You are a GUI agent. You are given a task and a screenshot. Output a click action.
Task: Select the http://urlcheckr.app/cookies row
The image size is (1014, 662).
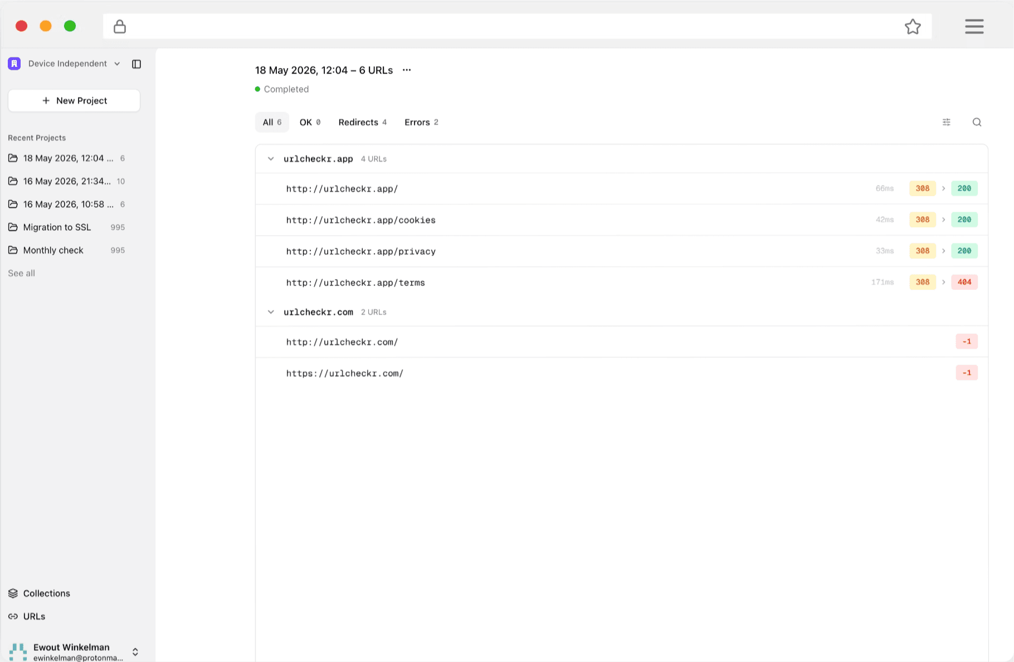[x=621, y=220]
